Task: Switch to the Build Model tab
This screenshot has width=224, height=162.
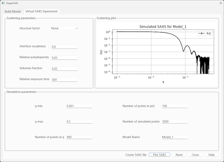Action: (x=13, y=11)
